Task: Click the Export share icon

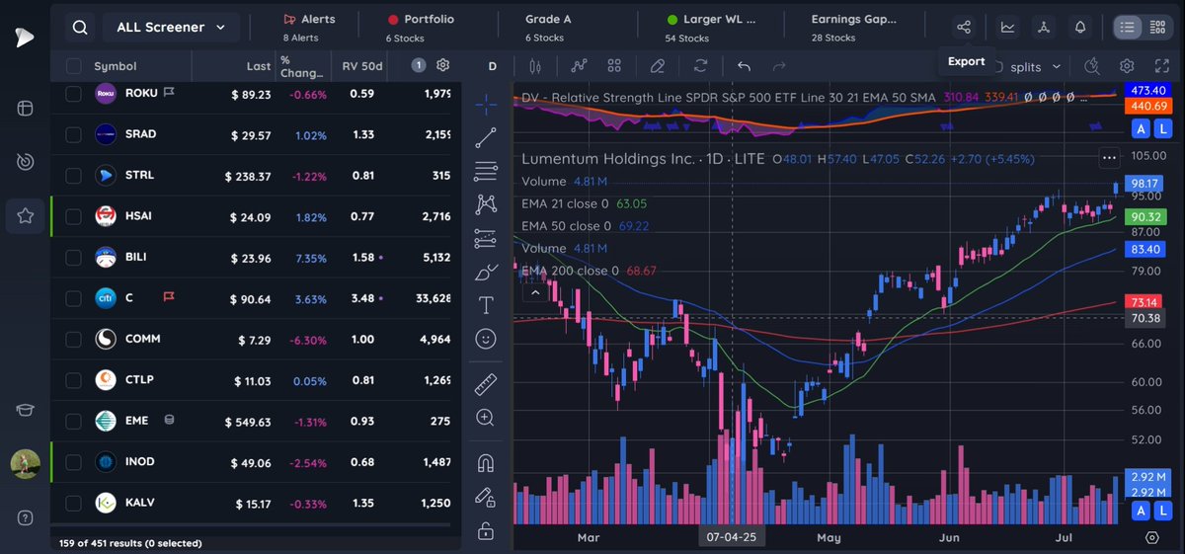Action: [x=965, y=28]
